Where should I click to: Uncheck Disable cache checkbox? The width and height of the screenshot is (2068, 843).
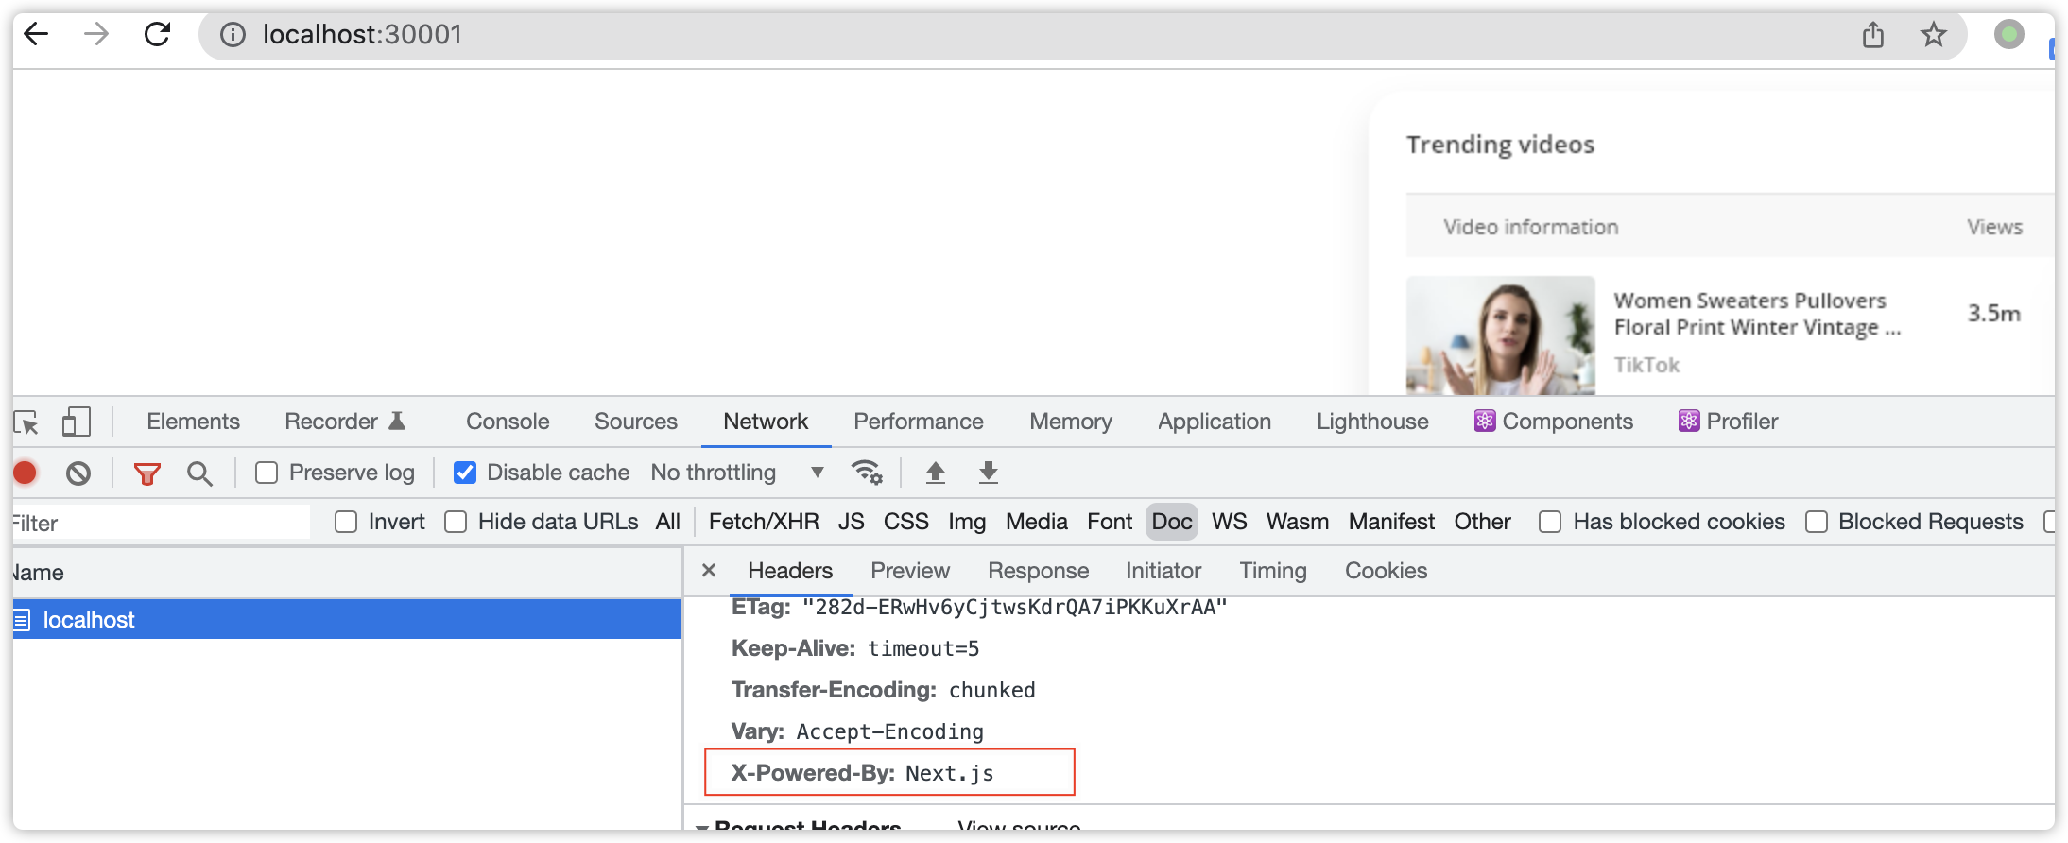465,473
